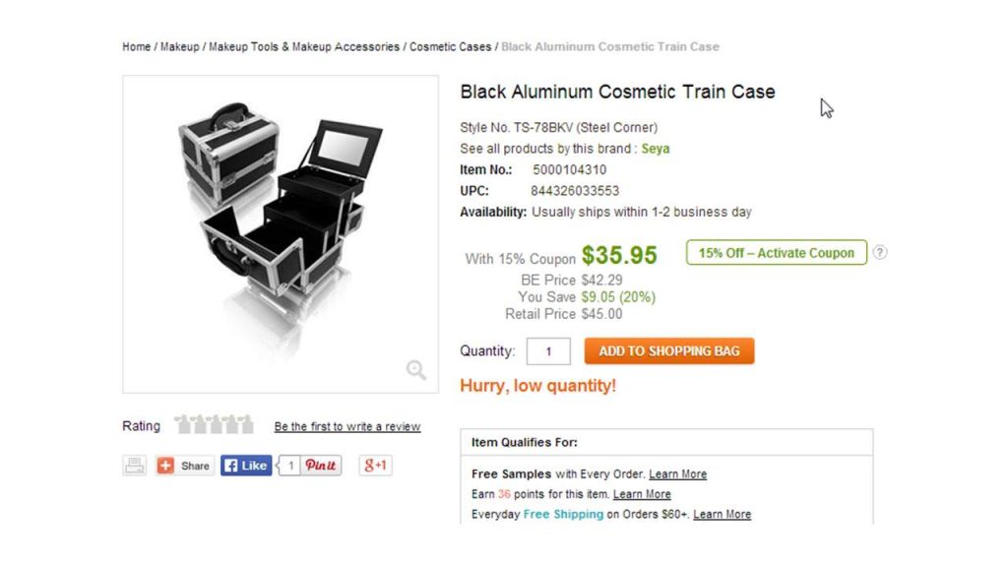Viewport: 1008px width, 567px height.
Task: Click the magnifier zoom icon on product image
Action: pos(416,370)
